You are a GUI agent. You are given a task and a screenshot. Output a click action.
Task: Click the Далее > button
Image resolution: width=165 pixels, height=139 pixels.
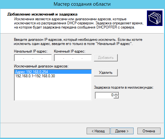(x=122, y=131)
